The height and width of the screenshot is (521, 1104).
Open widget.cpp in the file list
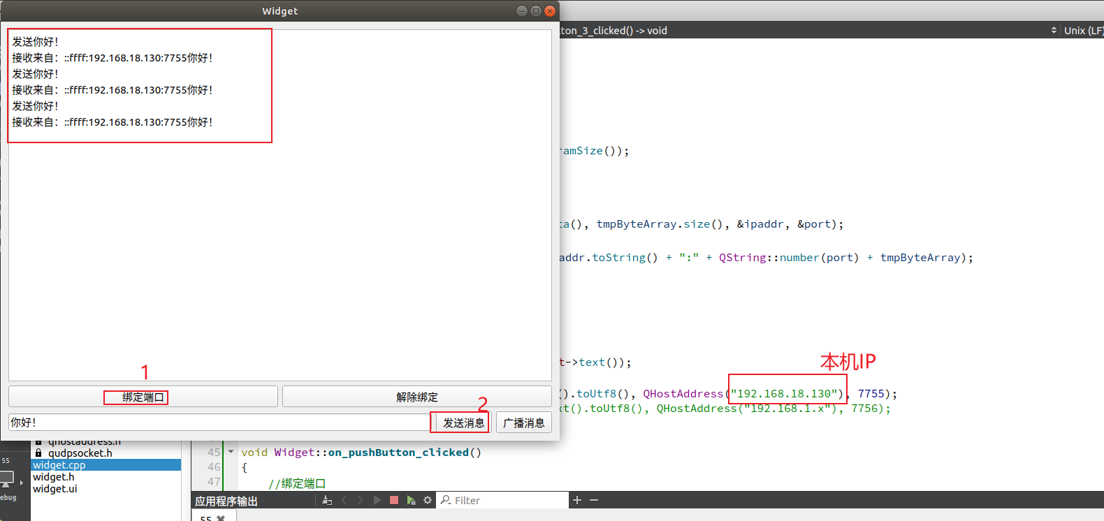(x=106, y=464)
